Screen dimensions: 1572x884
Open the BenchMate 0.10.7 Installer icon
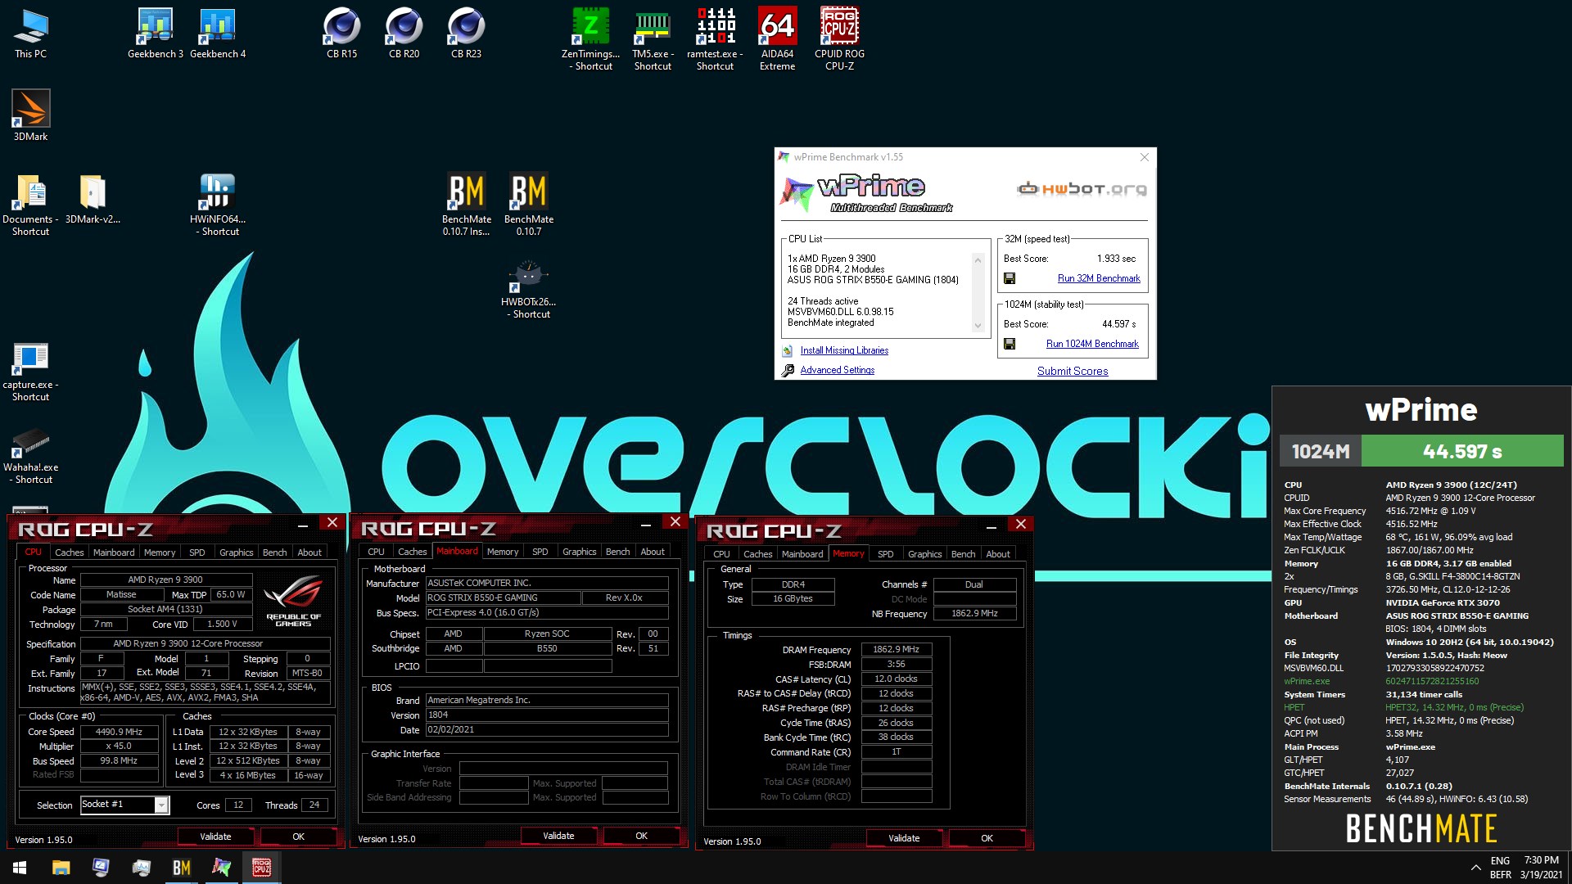point(467,205)
